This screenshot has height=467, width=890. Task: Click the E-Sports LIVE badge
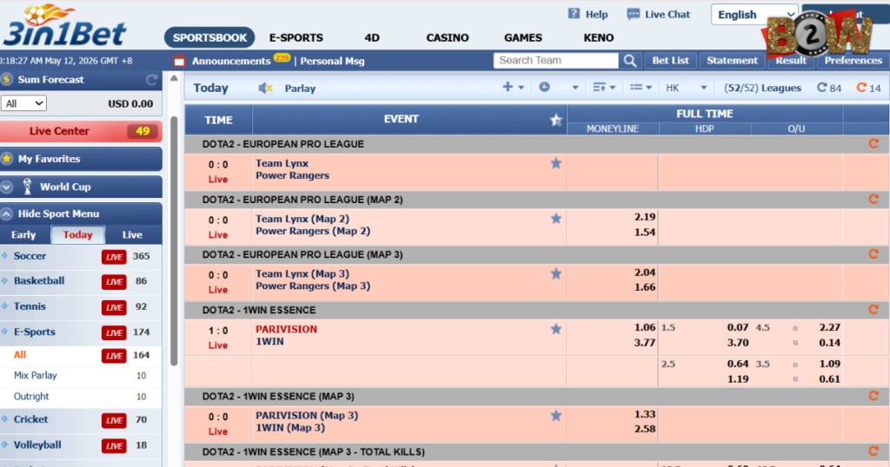tap(114, 332)
